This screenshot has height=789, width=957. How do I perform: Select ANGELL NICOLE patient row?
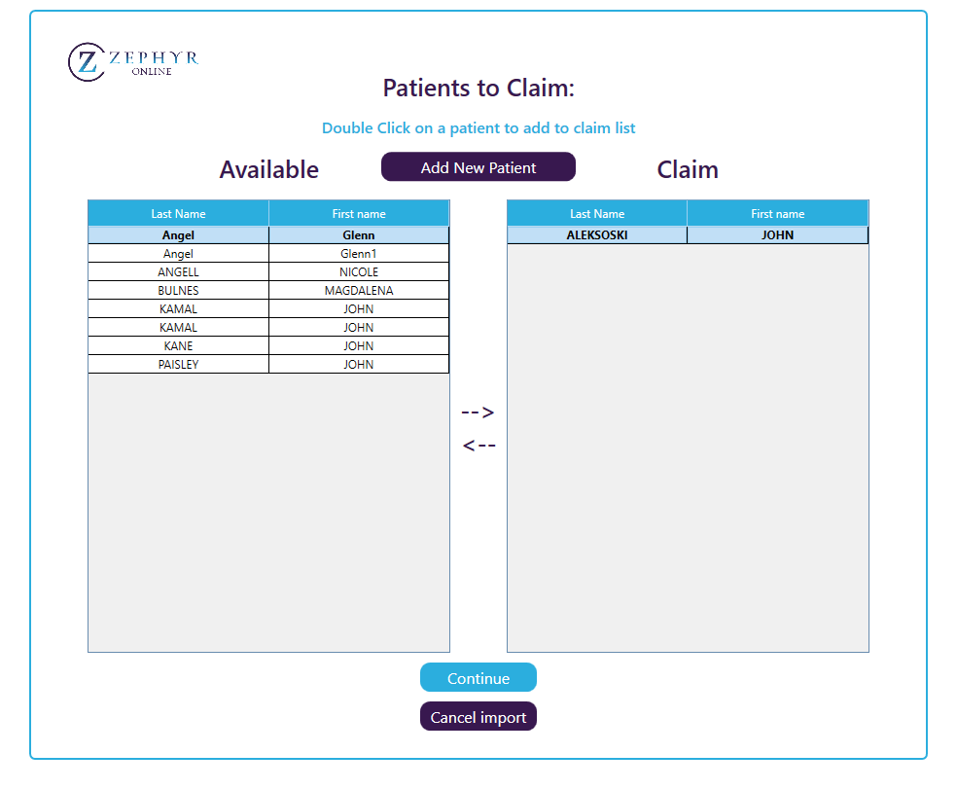[178, 272]
